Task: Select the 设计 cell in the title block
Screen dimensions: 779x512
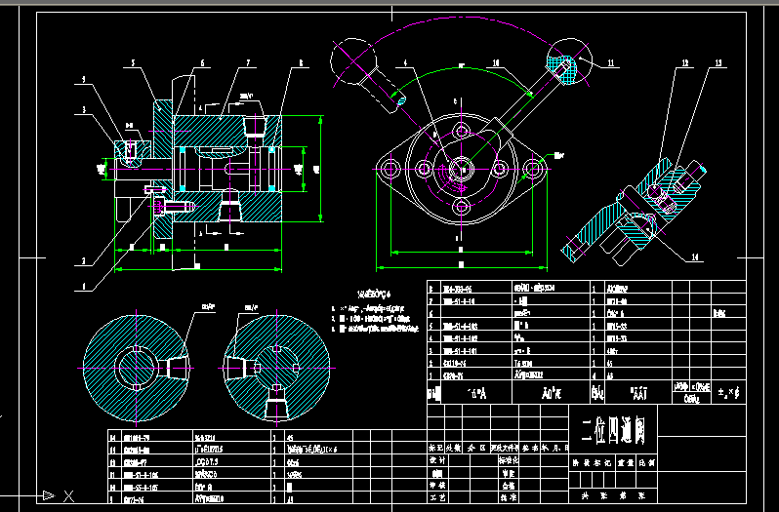Action: click(437, 459)
